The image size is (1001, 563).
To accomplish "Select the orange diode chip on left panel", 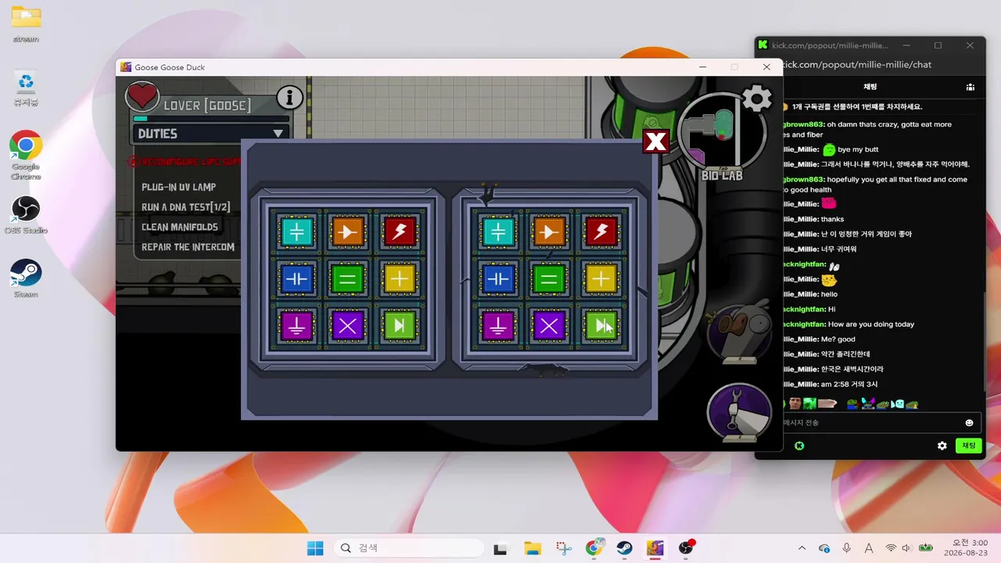I will (347, 231).
